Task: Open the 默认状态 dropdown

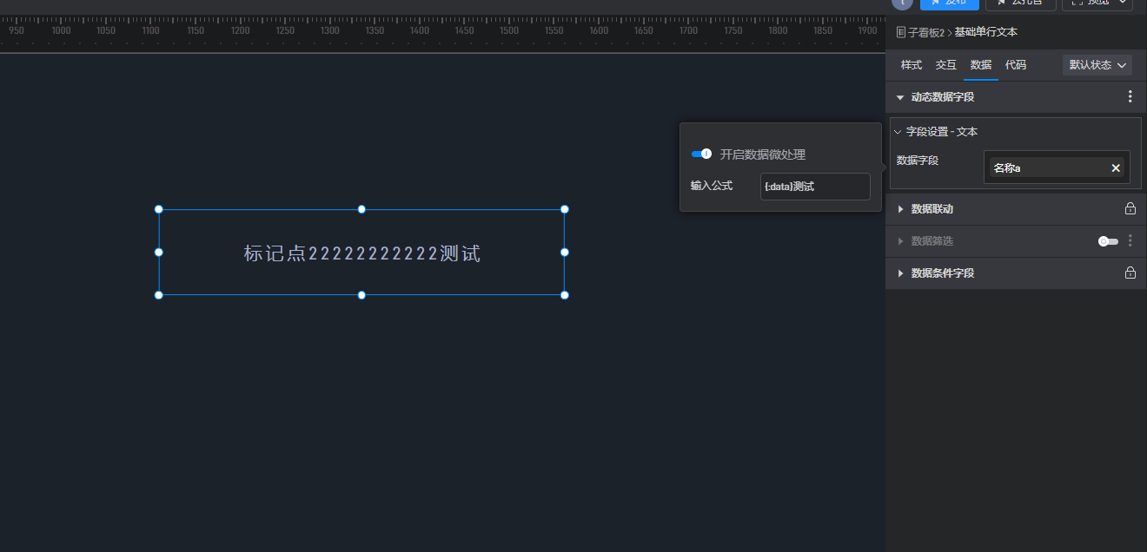Action: (x=1097, y=65)
